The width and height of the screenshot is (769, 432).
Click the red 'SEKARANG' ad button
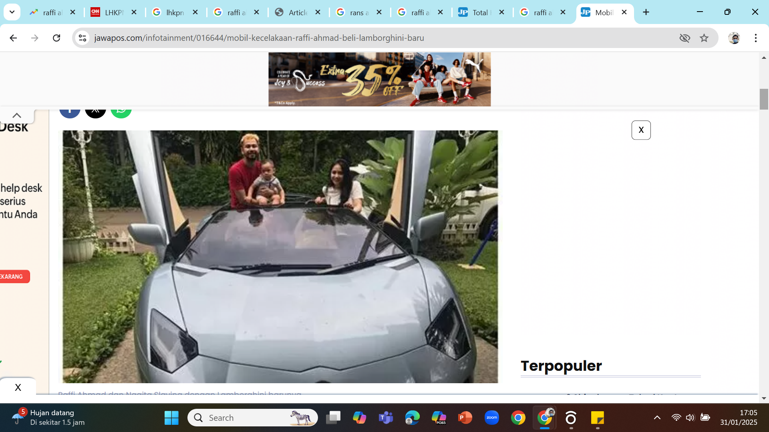pos(14,276)
